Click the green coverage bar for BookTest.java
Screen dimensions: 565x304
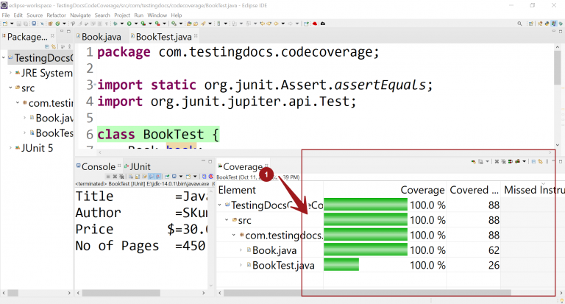click(341, 265)
